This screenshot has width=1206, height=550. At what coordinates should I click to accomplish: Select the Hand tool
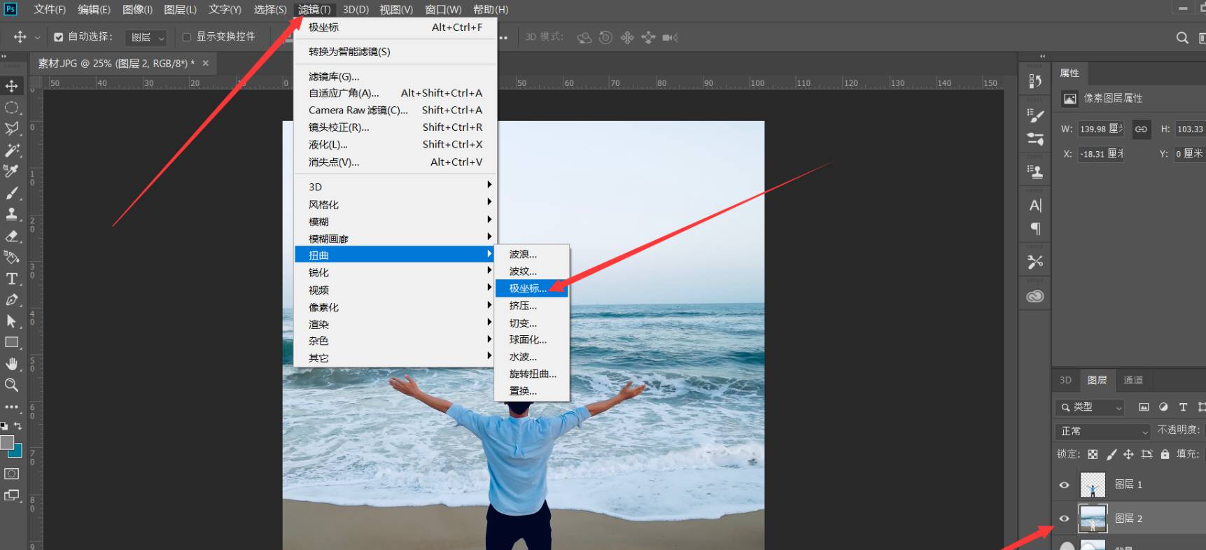(x=12, y=364)
